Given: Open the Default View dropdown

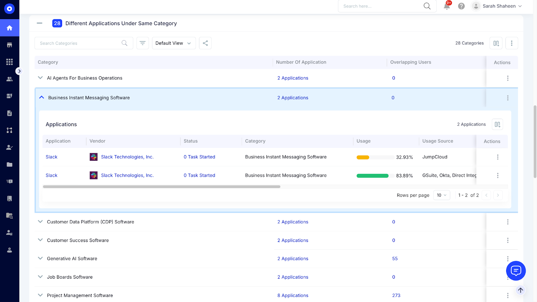Looking at the screenshot, I should [174, 43].
